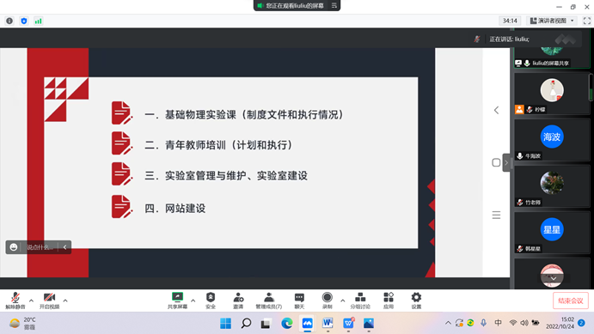Open audio options arrow next to microphone
Image resolution: width=594 pixels, height=334 pixels.
32,301
